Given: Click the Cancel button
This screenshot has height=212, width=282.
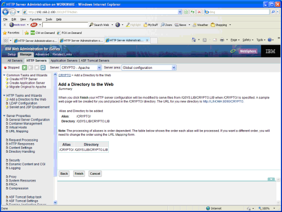Looking at the screenshot, I should [95, 174].
